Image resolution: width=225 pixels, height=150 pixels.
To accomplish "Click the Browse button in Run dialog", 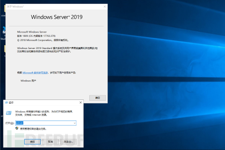I will point(68,142).
